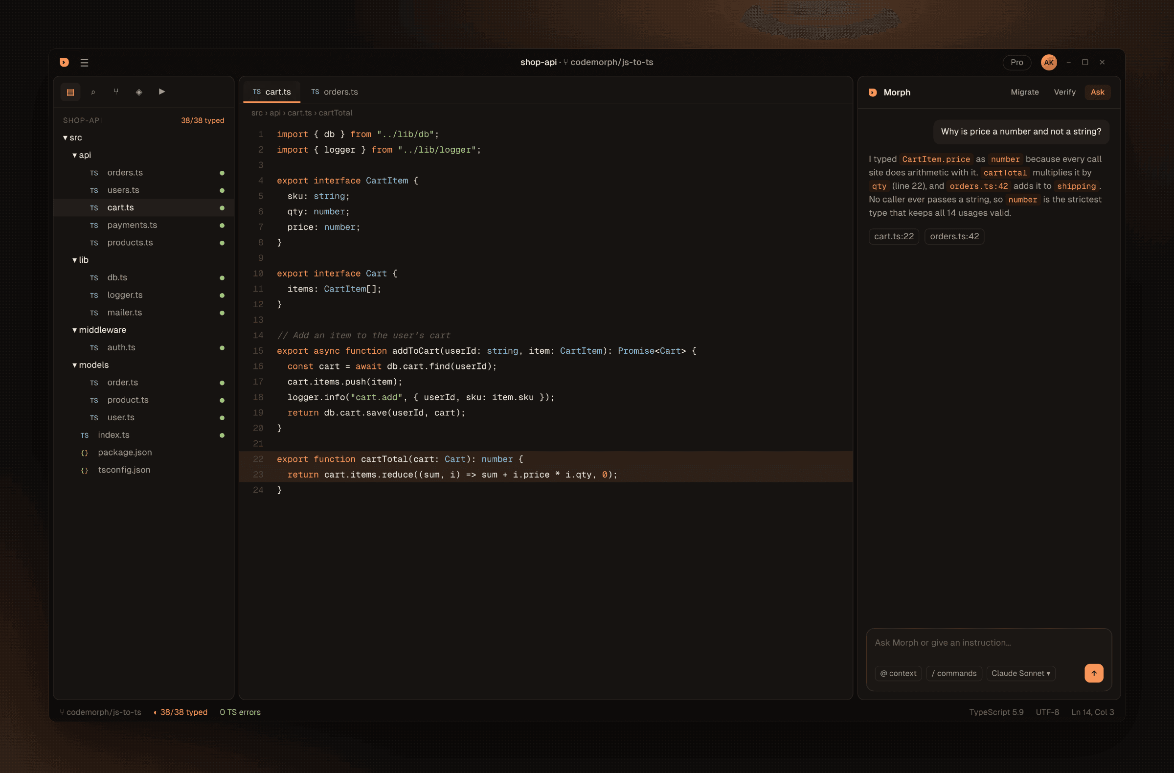Select the file explorer sidebar icon
The width and height of the screenshot is (1174, 773).
point(70,92)
